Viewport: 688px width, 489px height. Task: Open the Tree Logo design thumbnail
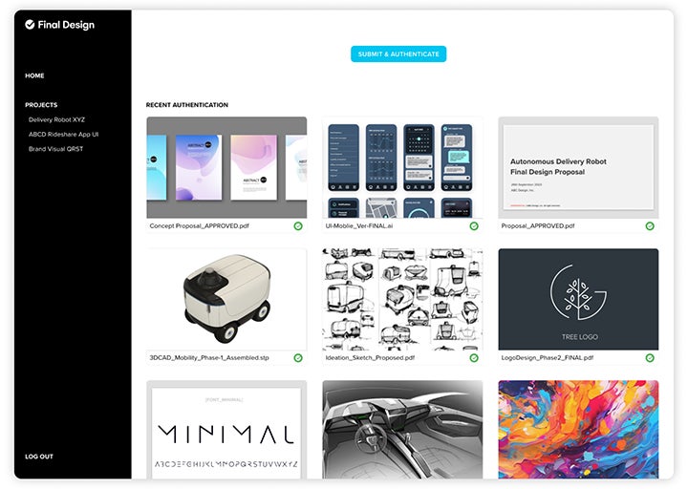(578, 299)
